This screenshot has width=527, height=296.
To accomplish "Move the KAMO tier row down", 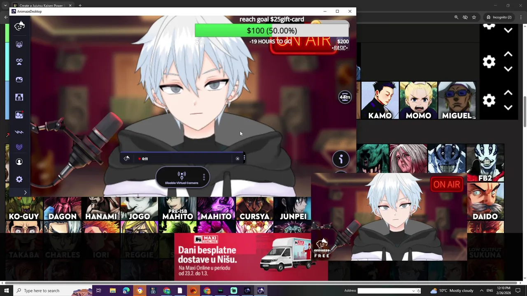I will [508, 107].
